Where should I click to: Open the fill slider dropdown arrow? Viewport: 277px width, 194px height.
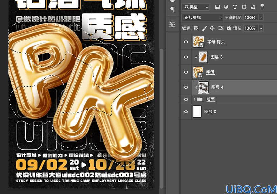pyautogui.click(x=261, y=28)
